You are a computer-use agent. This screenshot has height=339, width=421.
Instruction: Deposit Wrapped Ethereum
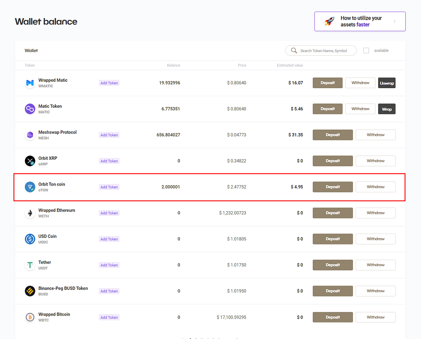click(333, 213)
